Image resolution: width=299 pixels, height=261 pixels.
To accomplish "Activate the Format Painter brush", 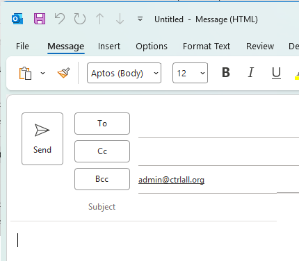I will tap(63, 73).
